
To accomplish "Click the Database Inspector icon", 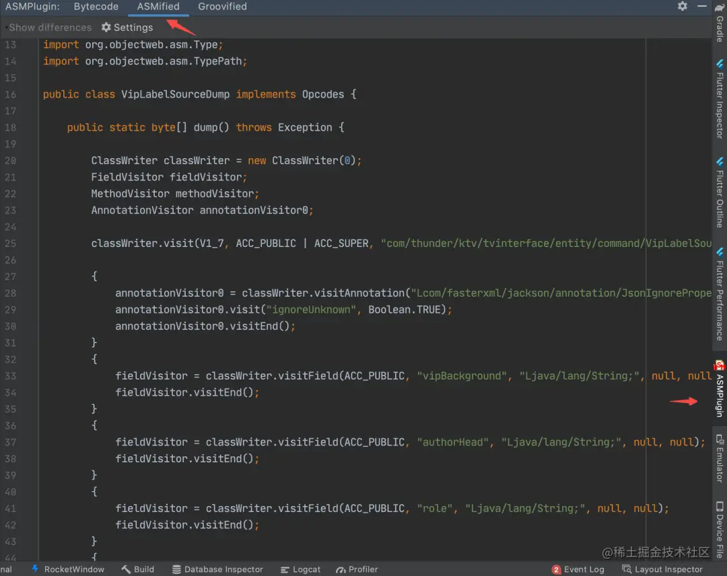I will click(176, 569).
